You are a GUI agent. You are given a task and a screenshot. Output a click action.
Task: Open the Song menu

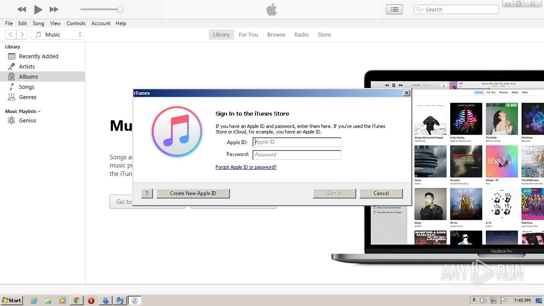tap(38, 23)
